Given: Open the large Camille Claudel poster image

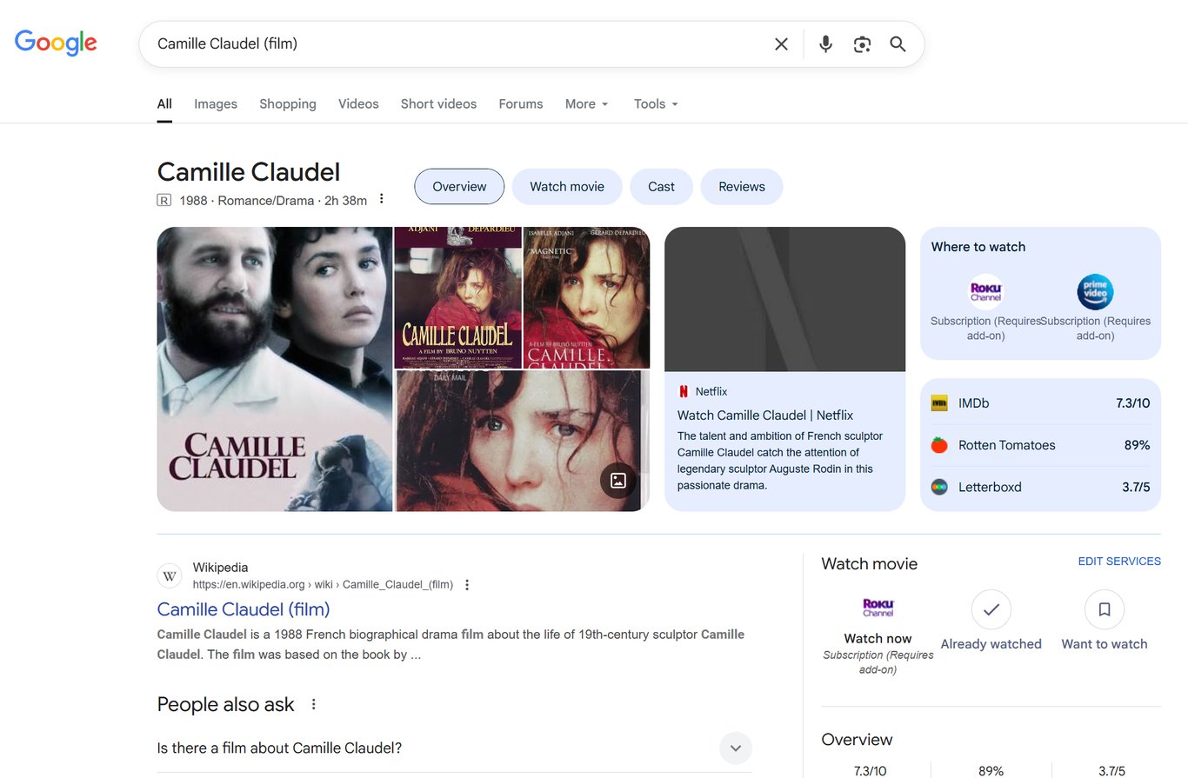Looking at the screenshot, I should tap(275, 369).
